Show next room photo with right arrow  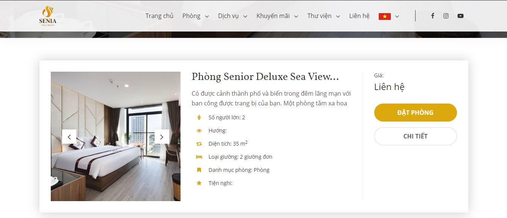pyautogui.click(x=162, y=137)
